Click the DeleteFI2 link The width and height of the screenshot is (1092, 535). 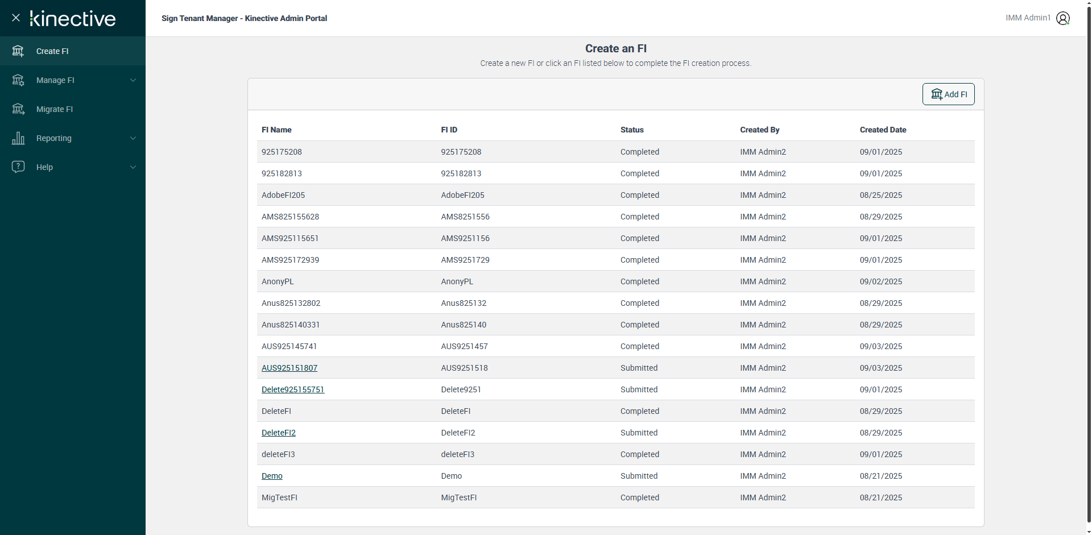pos(278,433)
